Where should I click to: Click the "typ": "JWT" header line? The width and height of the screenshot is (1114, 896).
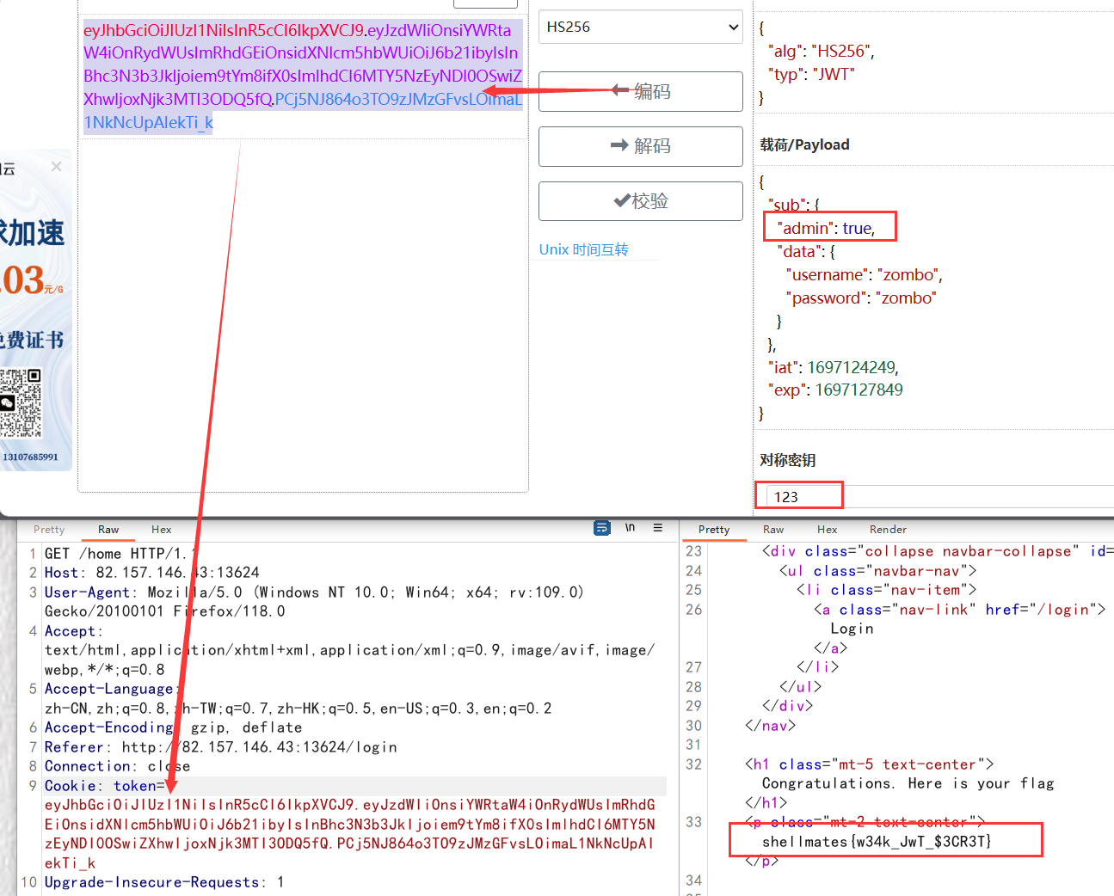coord(811,74)
